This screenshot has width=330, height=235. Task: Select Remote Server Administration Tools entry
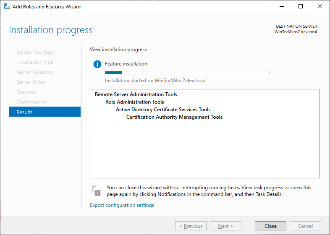(x=136, y=94)
